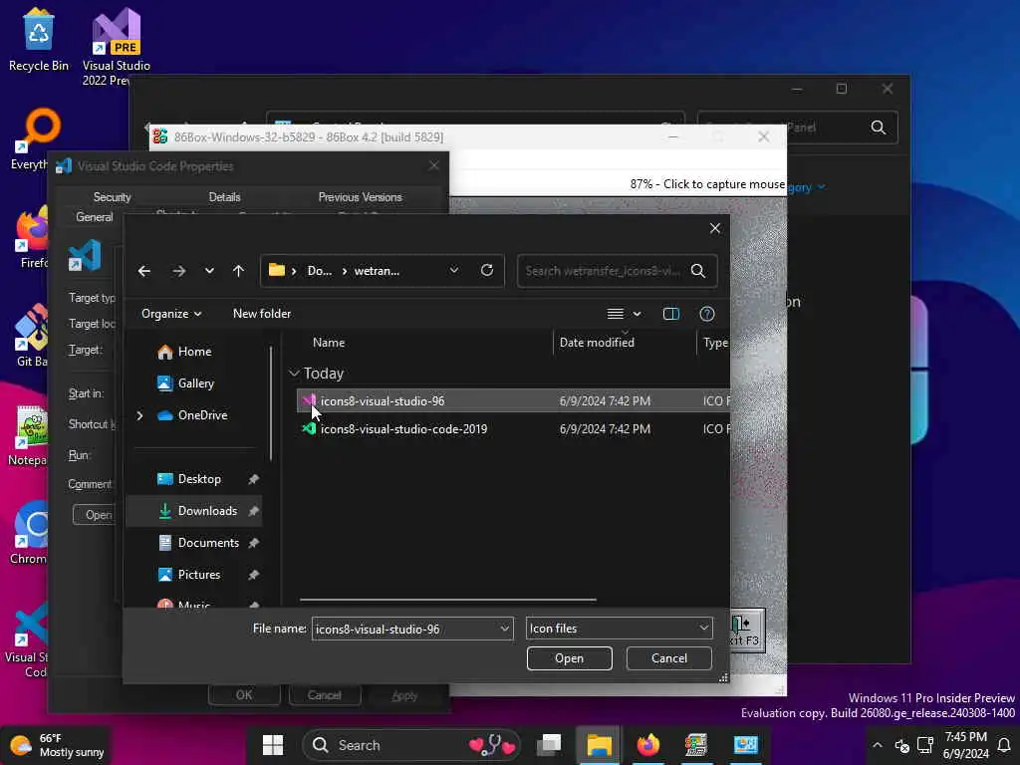Click Apply in Properties window
Viewport: 1020px width, 765px height.
pyautogui.click(x=404, y=695)
